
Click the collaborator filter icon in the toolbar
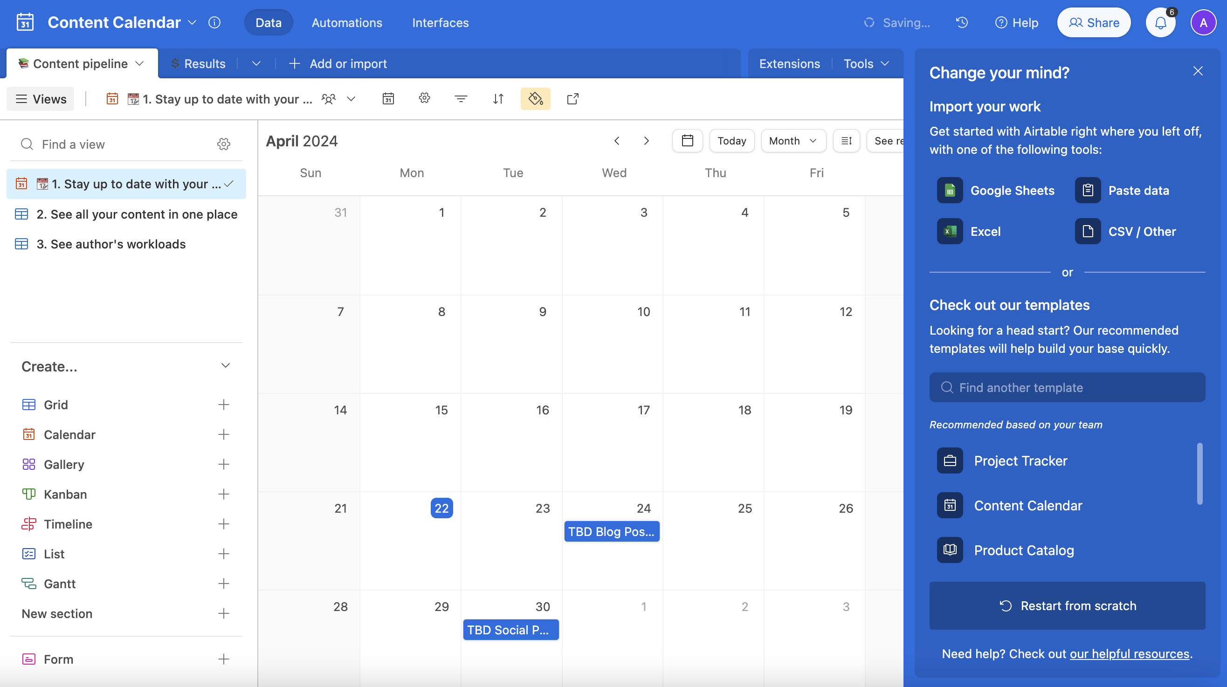328,98
